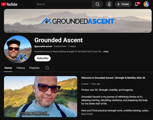Subscribe to the Grounded Ascent channel
This screenshot has width=153, height=120.
[x=42, y=58]
